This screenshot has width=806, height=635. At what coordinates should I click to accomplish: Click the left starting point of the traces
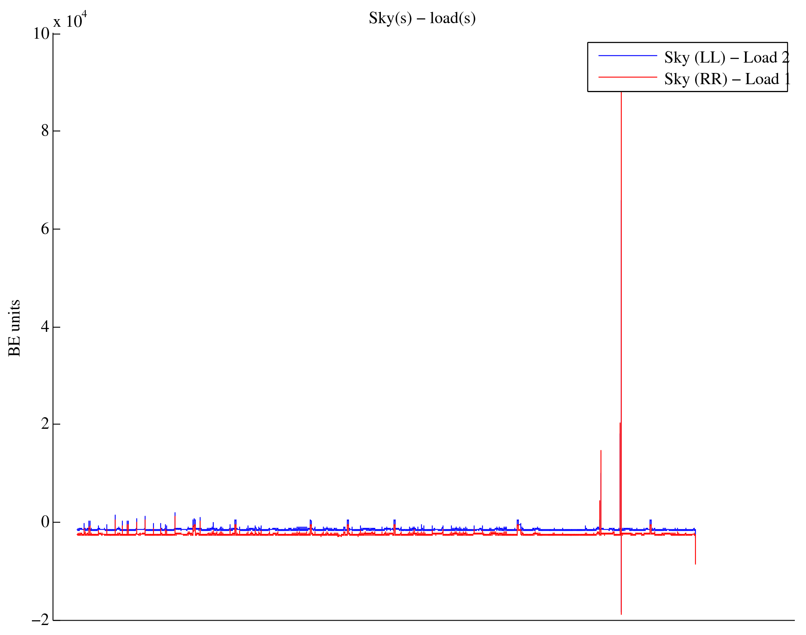coord(78,532)
